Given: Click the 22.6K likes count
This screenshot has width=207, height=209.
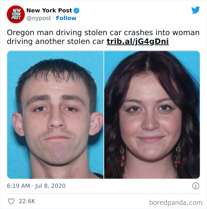Looking at the screenshot, I should pyautogui.click(x=27, y=201).
